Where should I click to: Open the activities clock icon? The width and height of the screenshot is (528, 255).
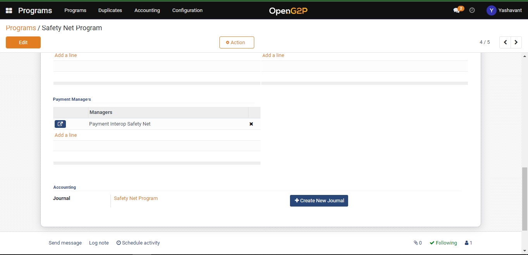[x=472, y=10]
